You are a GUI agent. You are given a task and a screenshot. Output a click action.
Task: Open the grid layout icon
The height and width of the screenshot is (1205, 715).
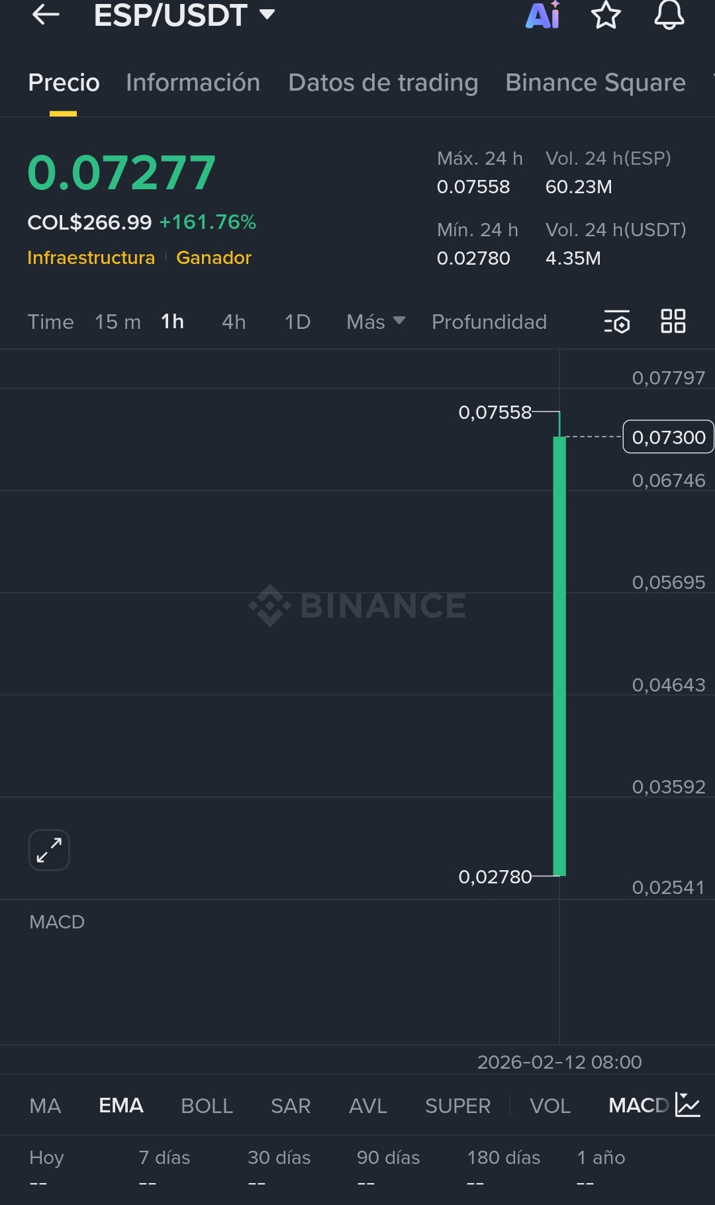point(673,321)
